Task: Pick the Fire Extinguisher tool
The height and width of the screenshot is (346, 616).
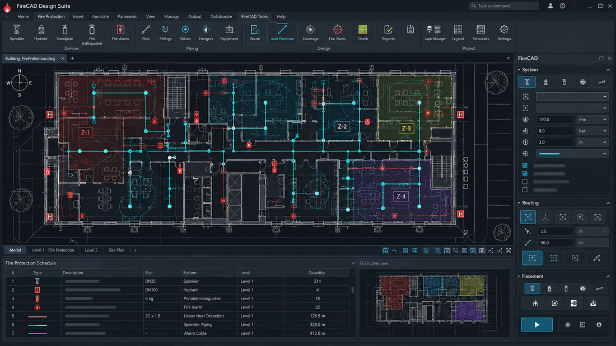Action: click(92, 35)
